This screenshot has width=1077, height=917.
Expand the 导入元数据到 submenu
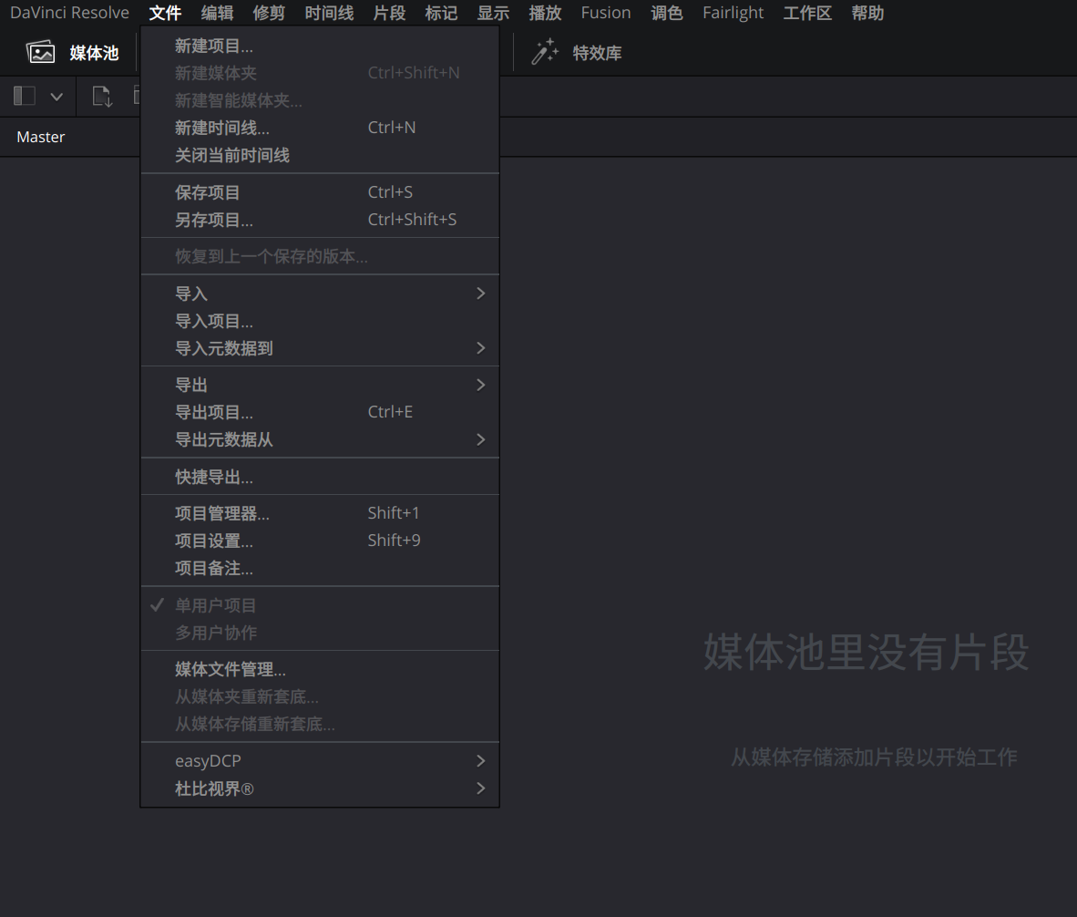(320, 348)
